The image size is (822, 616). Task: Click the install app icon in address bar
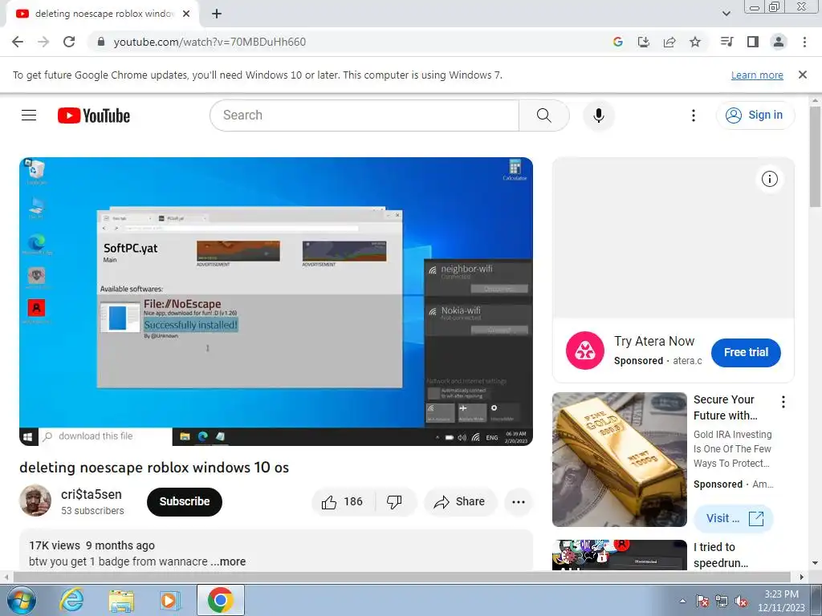coord(643,42)
